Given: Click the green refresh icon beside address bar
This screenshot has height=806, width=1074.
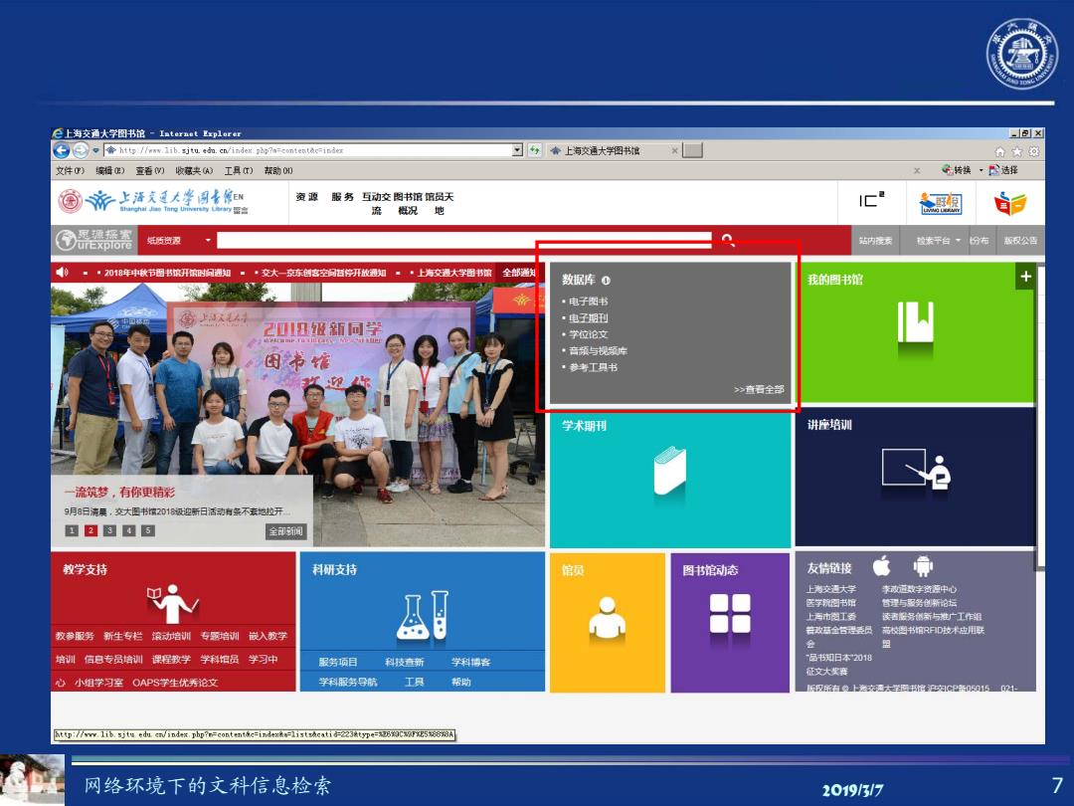Looking at the screenshot, I should 535,150.
